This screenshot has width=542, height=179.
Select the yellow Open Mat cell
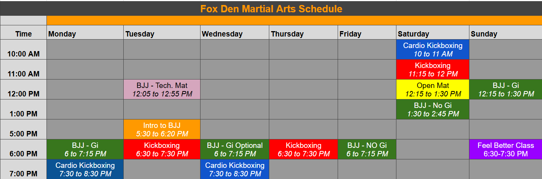point(433,89)
